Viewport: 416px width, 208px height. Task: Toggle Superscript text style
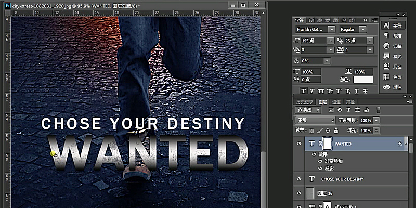point(339,91)
